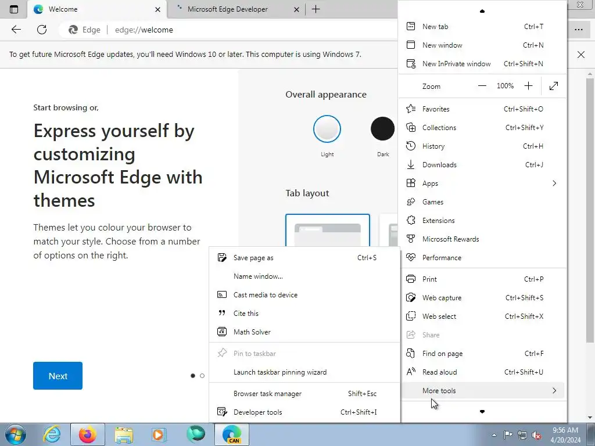Viewport: 595px width, 446px height.
Task: Select Cast media to device
Action: point(304,295)
